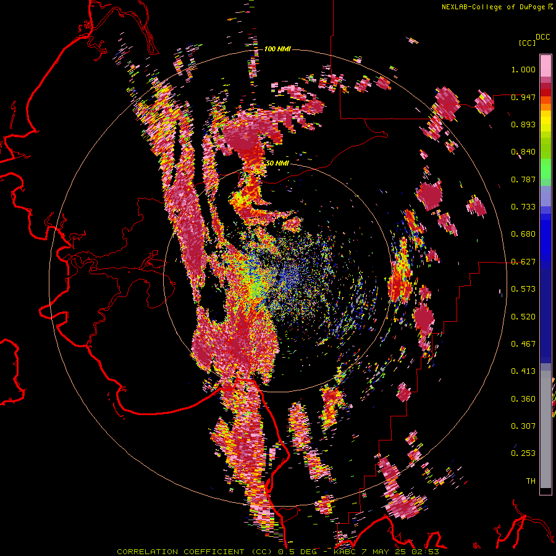This screenshot has height=556, width=556.
Task: Click the 0.947 scale value
Action: click(x=523, y=97)
